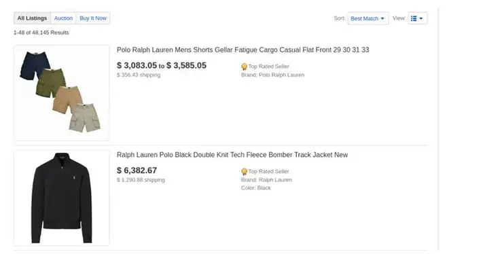
Task: Click the Color: Black attribute text
Action: 255,188
